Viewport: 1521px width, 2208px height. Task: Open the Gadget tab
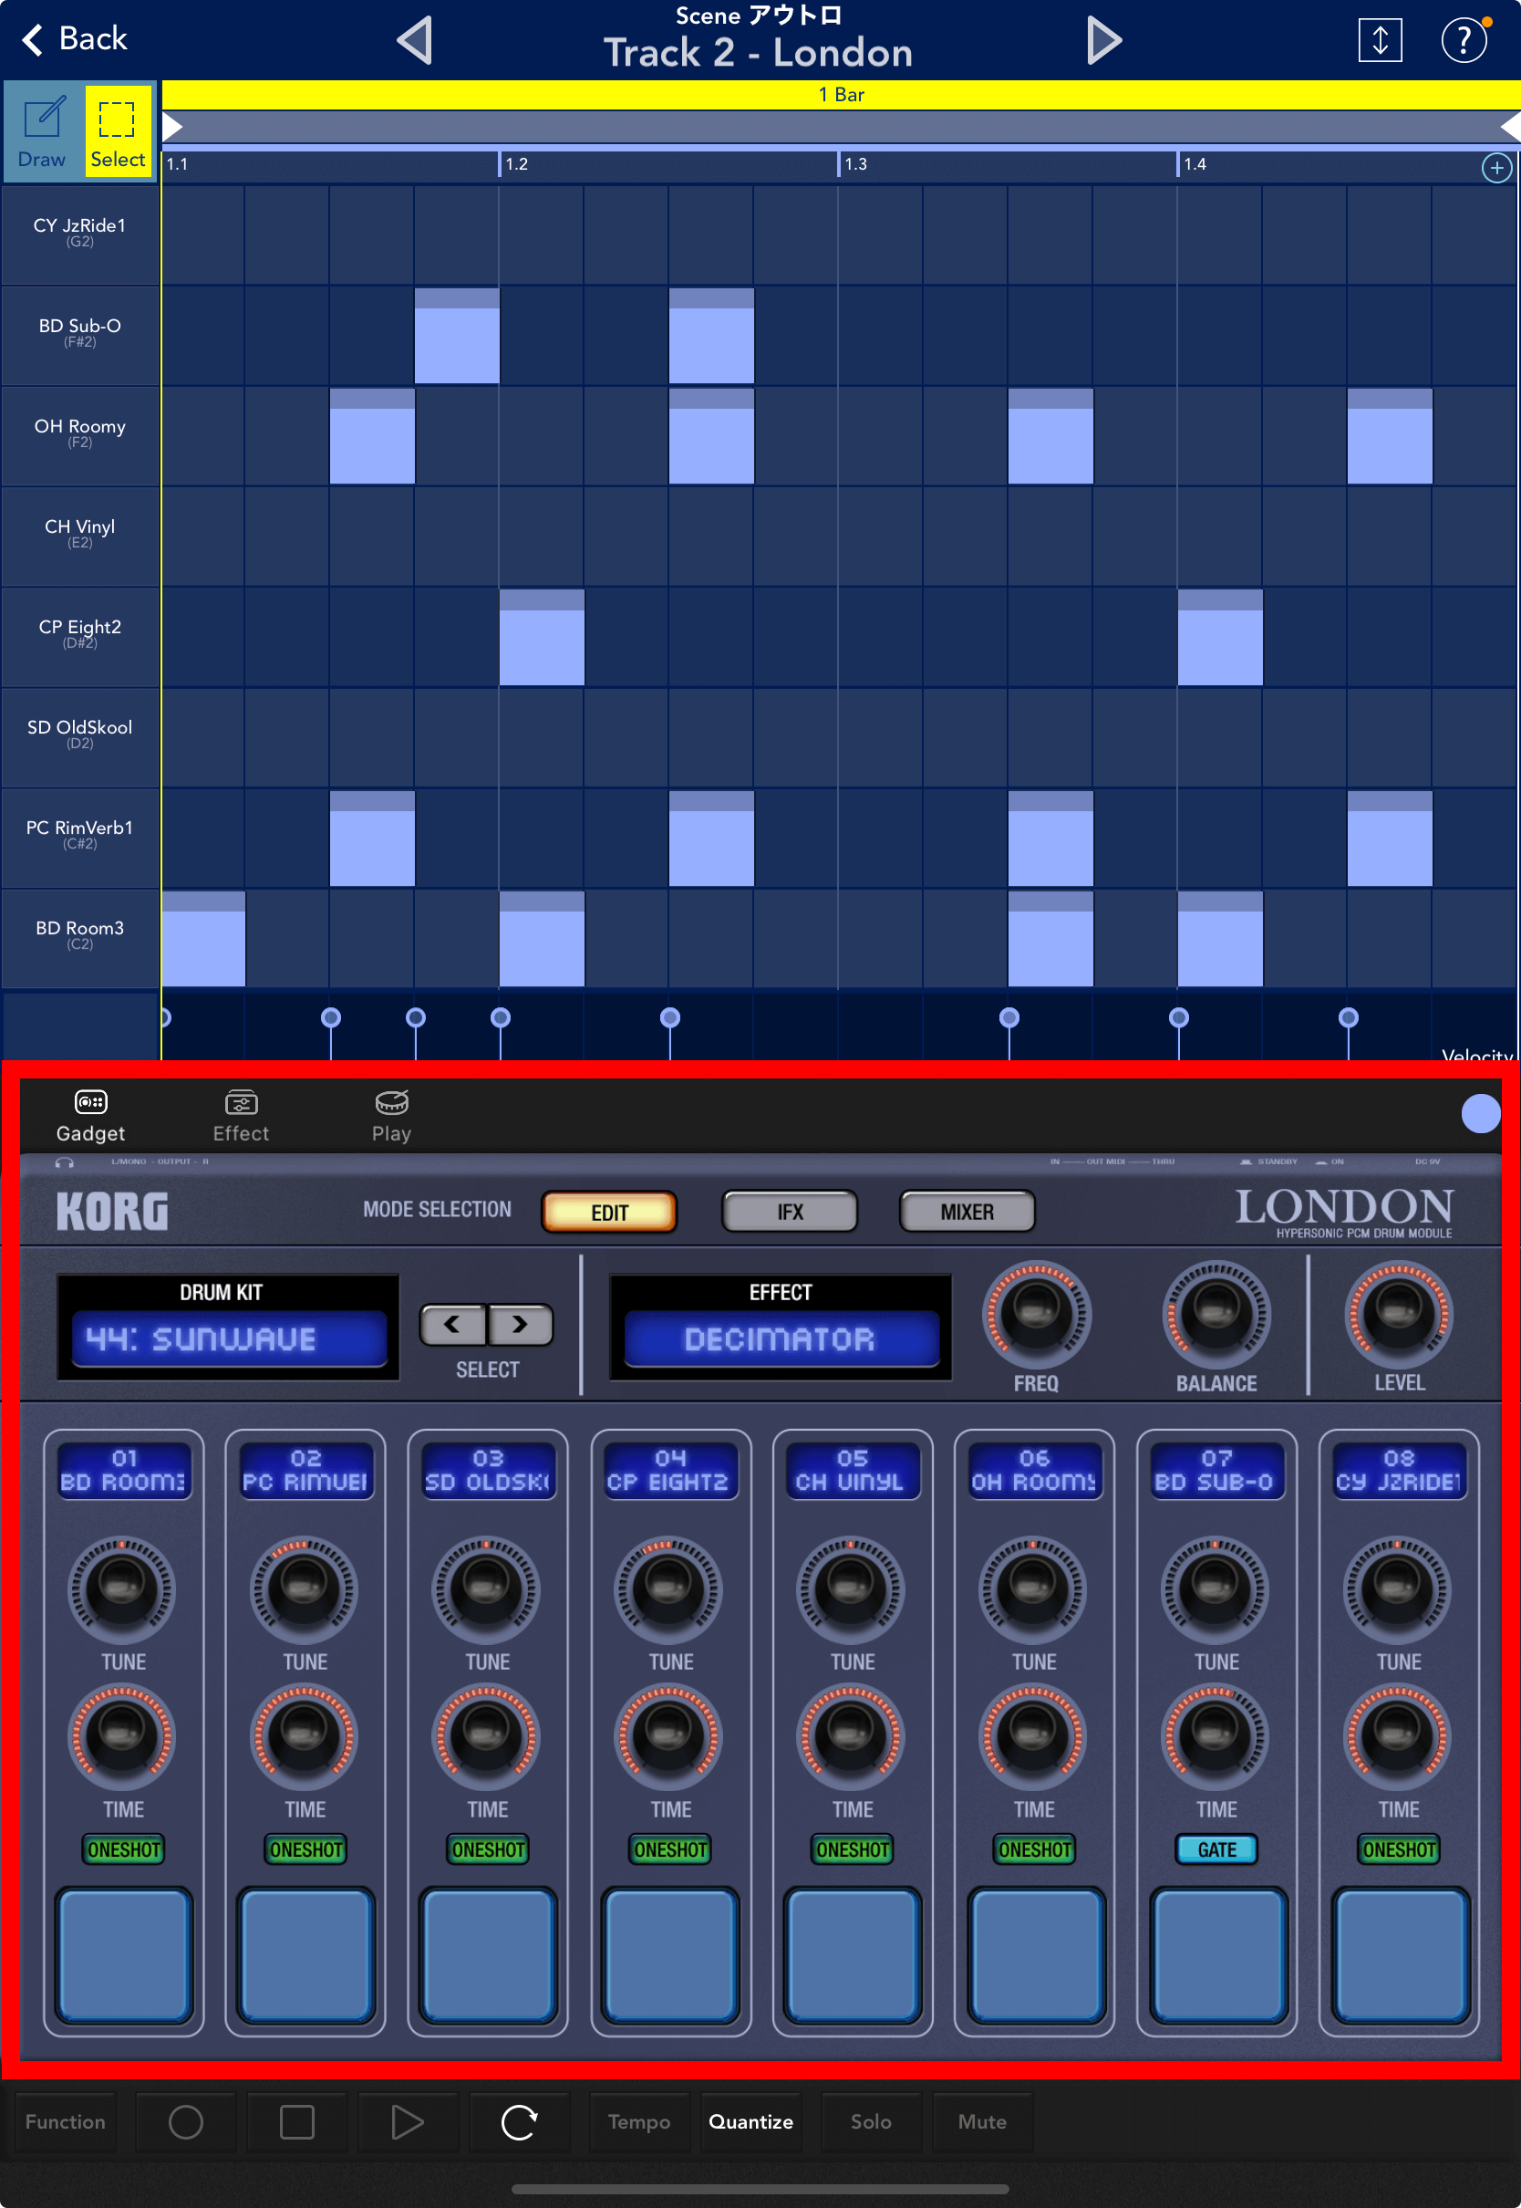pos(90,1116)
